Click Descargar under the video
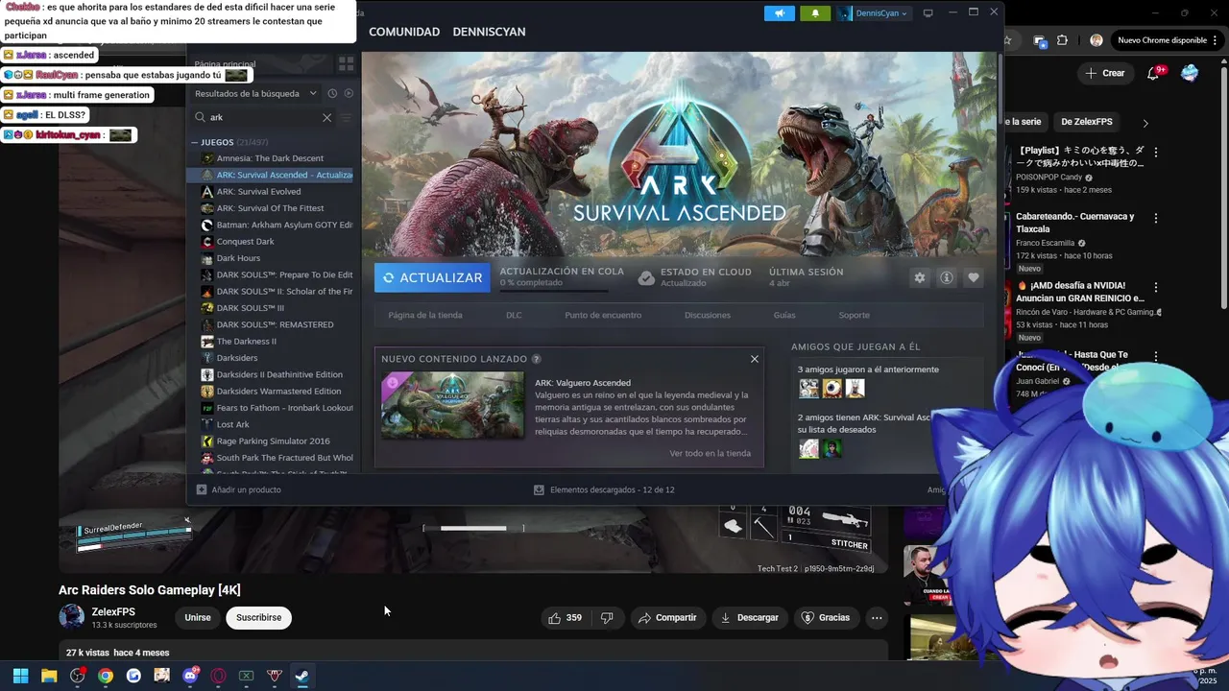Image resolution: width=1229 pixels, height=691 pixels. pyautogui.click(x=750, y=617)
